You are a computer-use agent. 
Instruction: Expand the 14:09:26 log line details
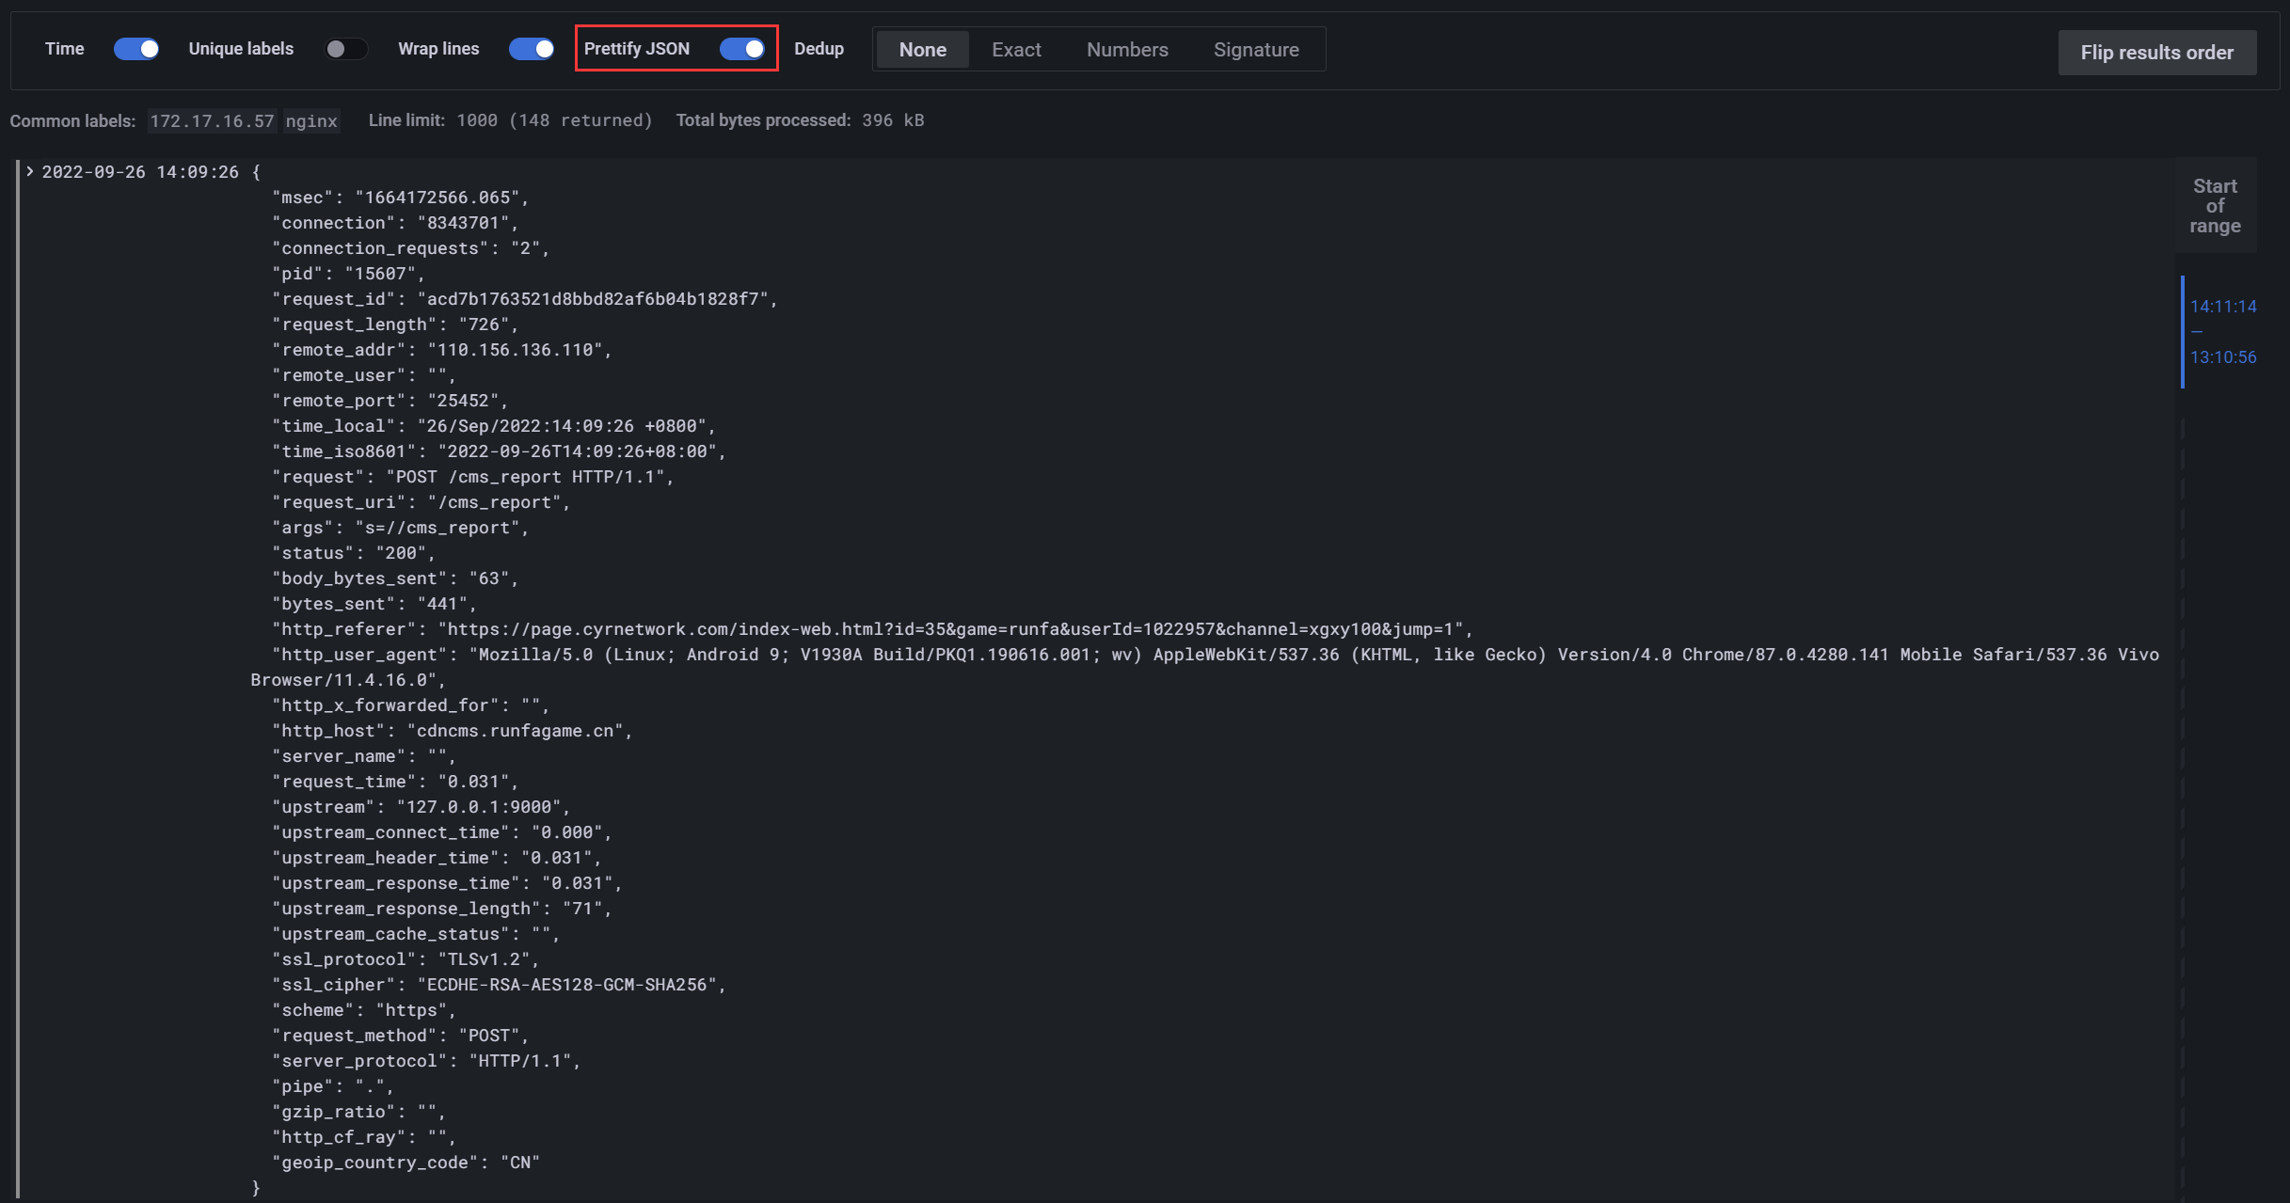point(30,171)
